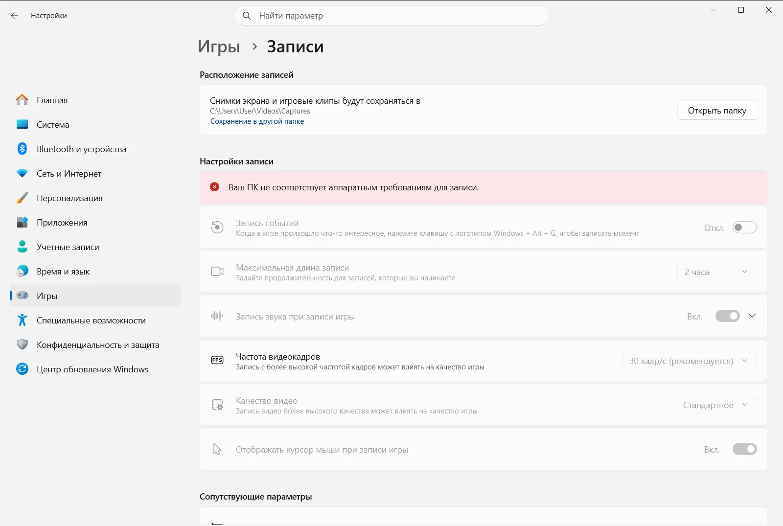The height and width of the screenshot is (526, 783).
Task: Click the search magnifier icon
Action: pos(247,16)
